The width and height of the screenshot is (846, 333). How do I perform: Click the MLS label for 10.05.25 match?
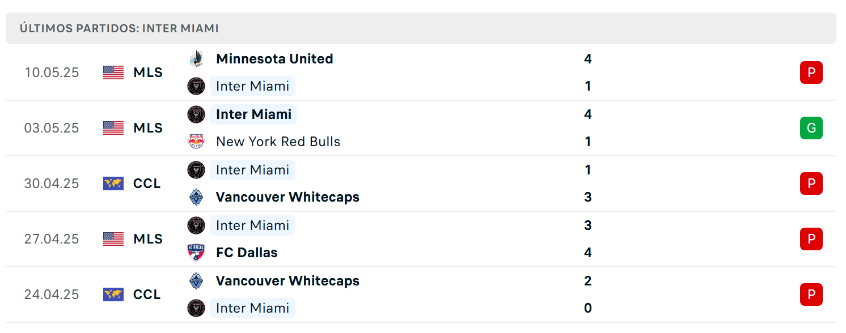coord(148,72)
